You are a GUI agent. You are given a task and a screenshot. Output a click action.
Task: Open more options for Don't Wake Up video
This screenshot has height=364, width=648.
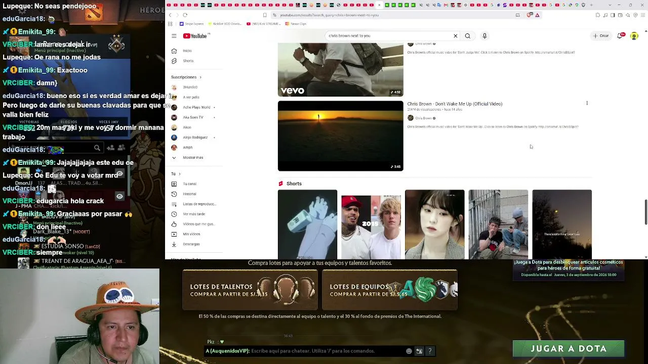[x=587, y=103]
